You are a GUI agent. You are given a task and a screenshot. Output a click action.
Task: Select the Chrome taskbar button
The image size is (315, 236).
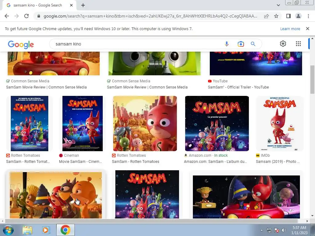[x=66, y=230]
